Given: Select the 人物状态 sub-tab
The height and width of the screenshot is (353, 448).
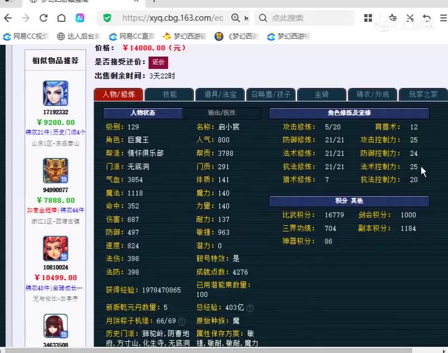Looking at the screenshot, I should (x=143, y=113).
